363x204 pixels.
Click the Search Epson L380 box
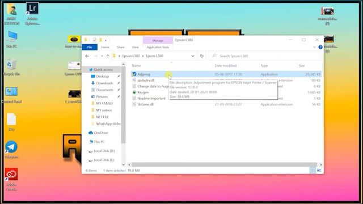tap(265, 56)
